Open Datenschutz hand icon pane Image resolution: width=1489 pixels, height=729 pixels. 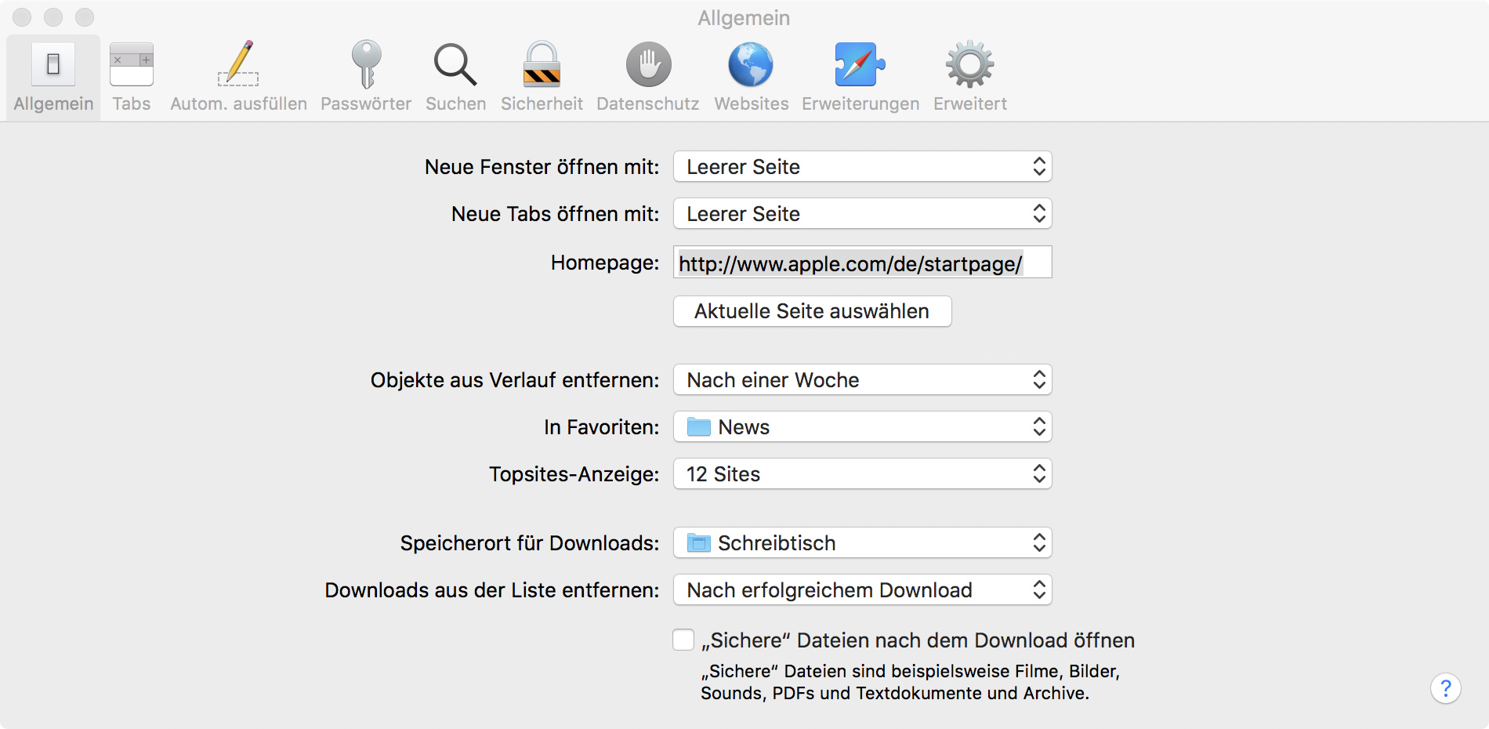click(648, 77)
